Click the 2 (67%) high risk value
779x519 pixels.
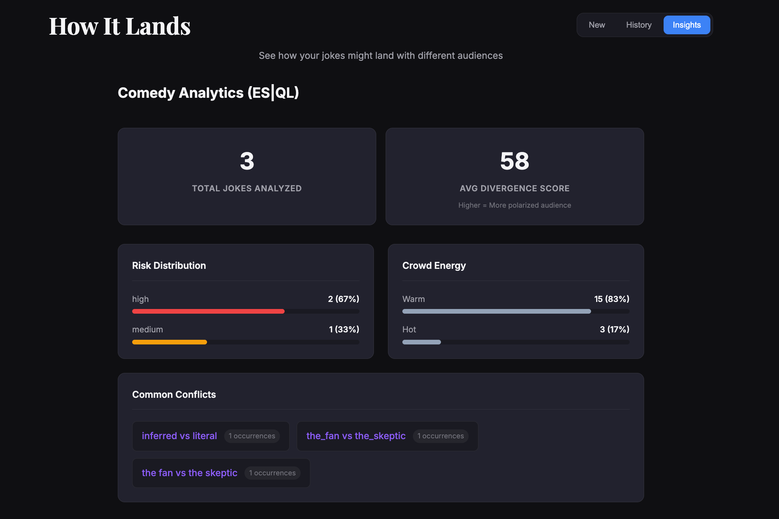point(343,299)
